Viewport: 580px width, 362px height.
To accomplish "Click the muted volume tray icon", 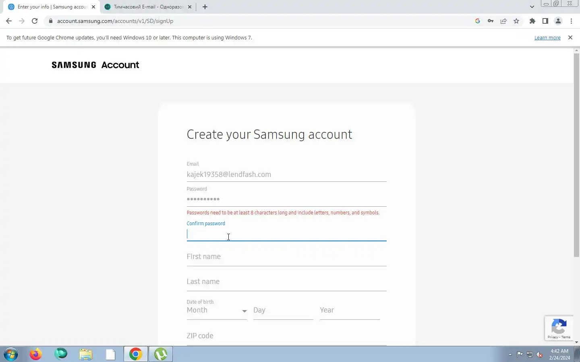I will click(x=540, y=355).
